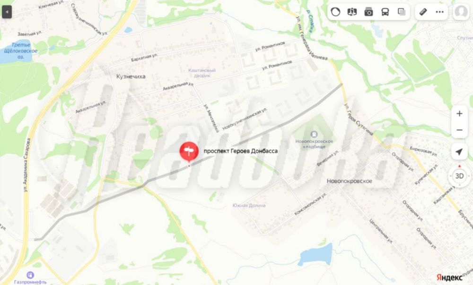Collapse the side panel arrow button
473x285 pixels.
7,12
